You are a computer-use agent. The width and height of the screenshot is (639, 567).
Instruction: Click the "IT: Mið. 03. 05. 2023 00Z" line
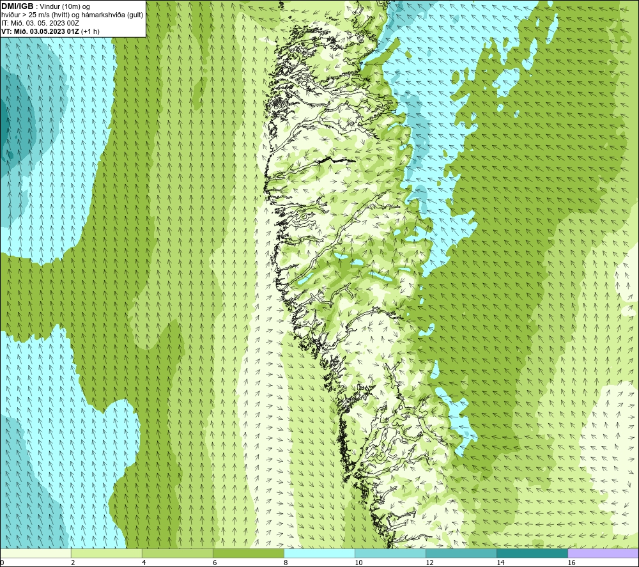tap(40, 23)
